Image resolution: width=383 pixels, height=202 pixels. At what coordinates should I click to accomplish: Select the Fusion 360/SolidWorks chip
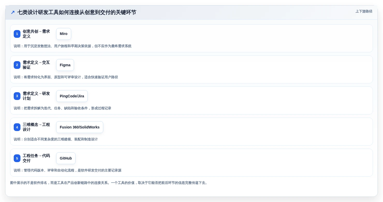click(x=80, y=127)
